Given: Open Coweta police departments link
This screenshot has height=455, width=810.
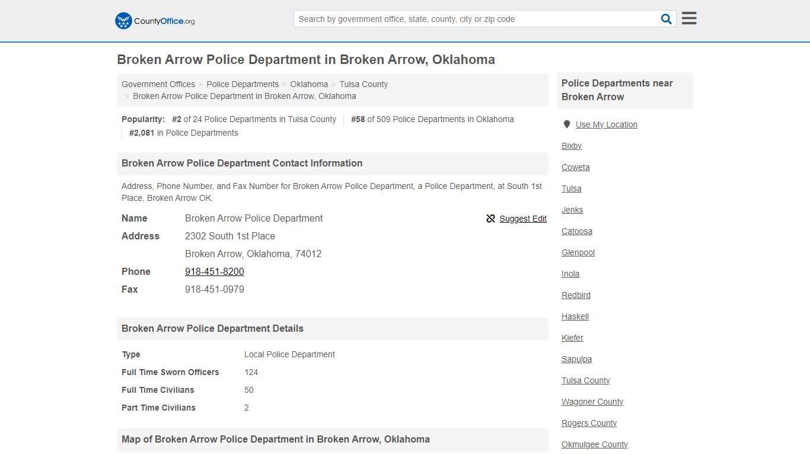Looking at the screenshot, I should (x=576, y=167).
